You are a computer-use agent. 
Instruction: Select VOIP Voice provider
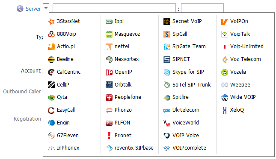181,136
